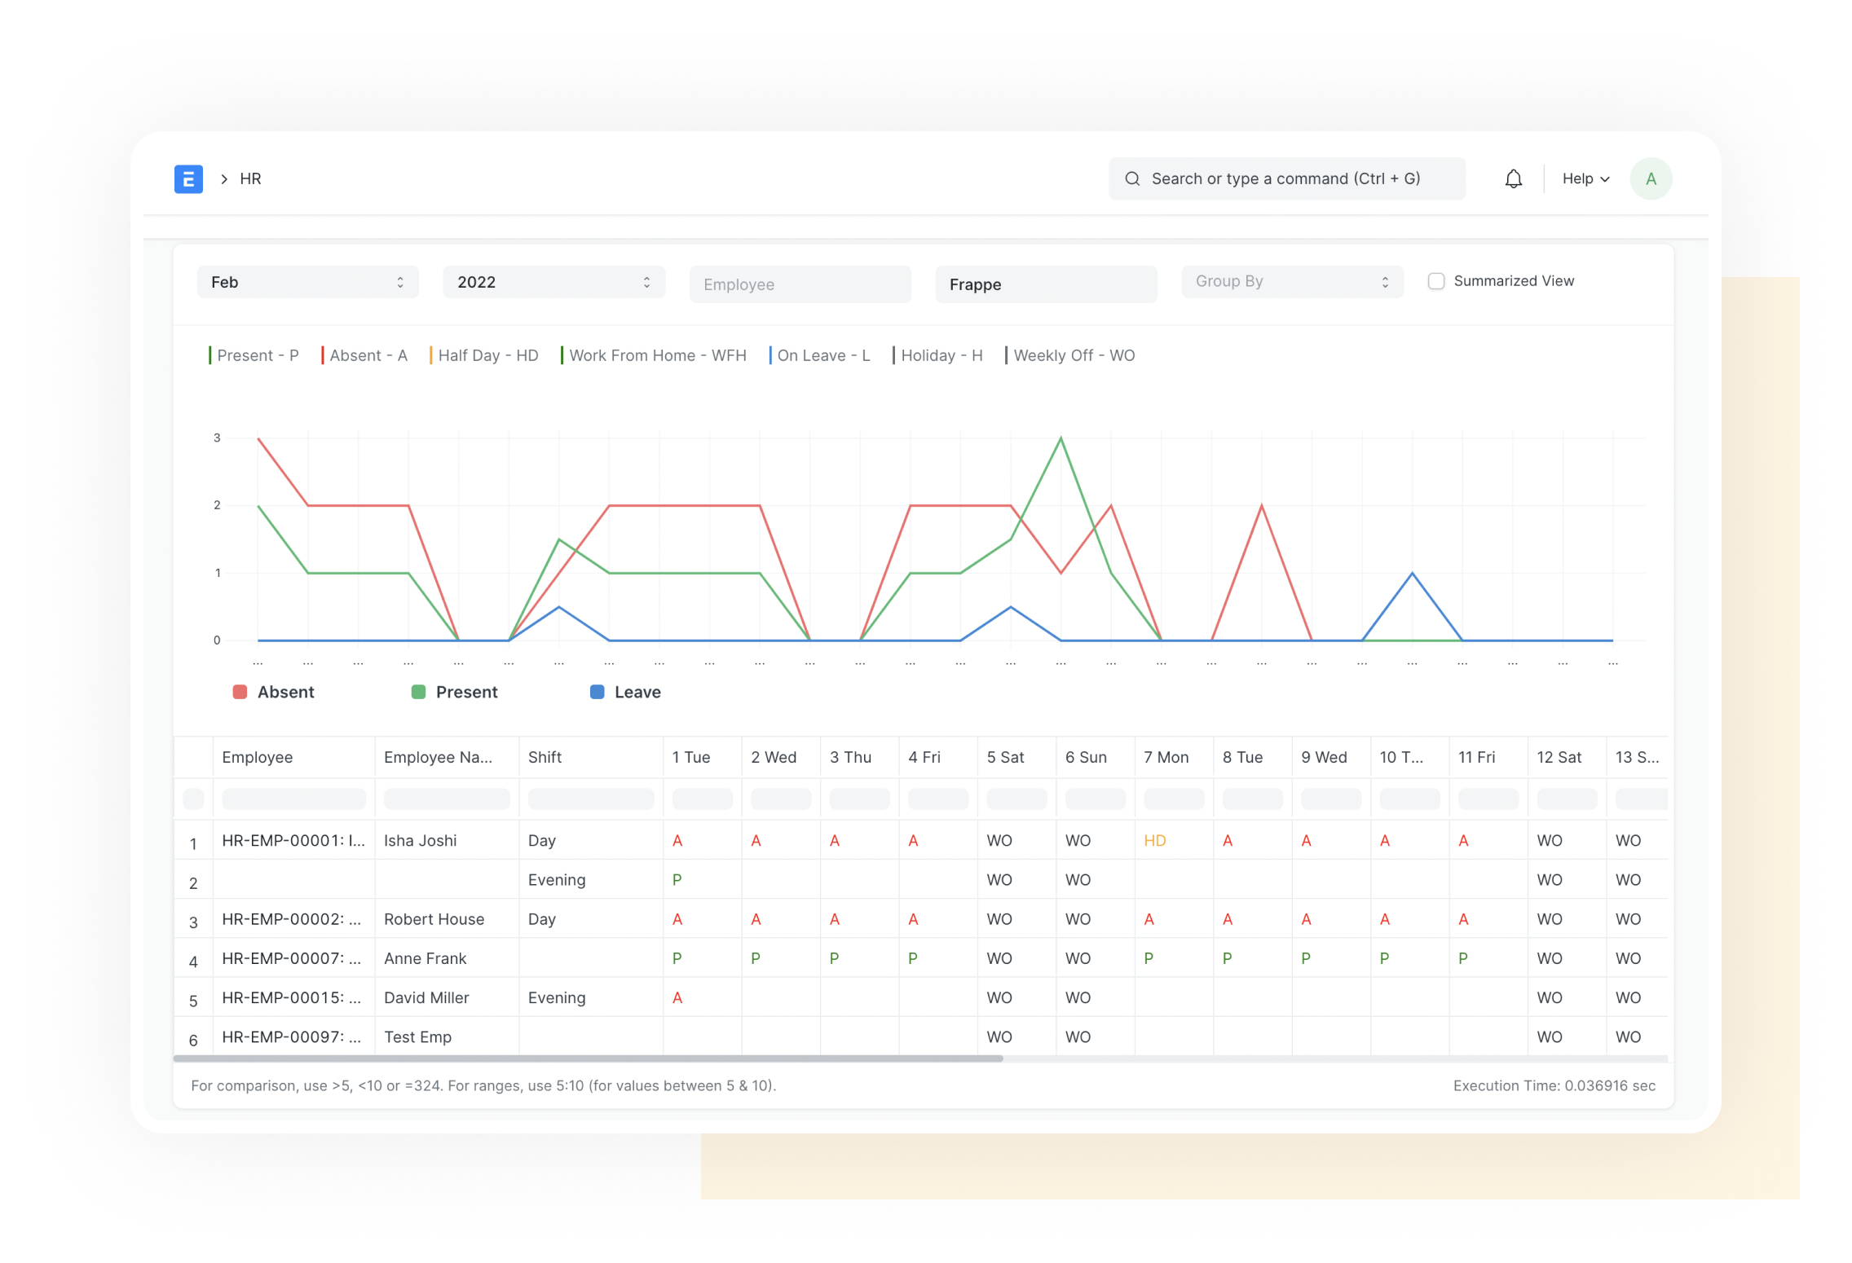Click the breadcrumb chevron next to the logo

223,178
